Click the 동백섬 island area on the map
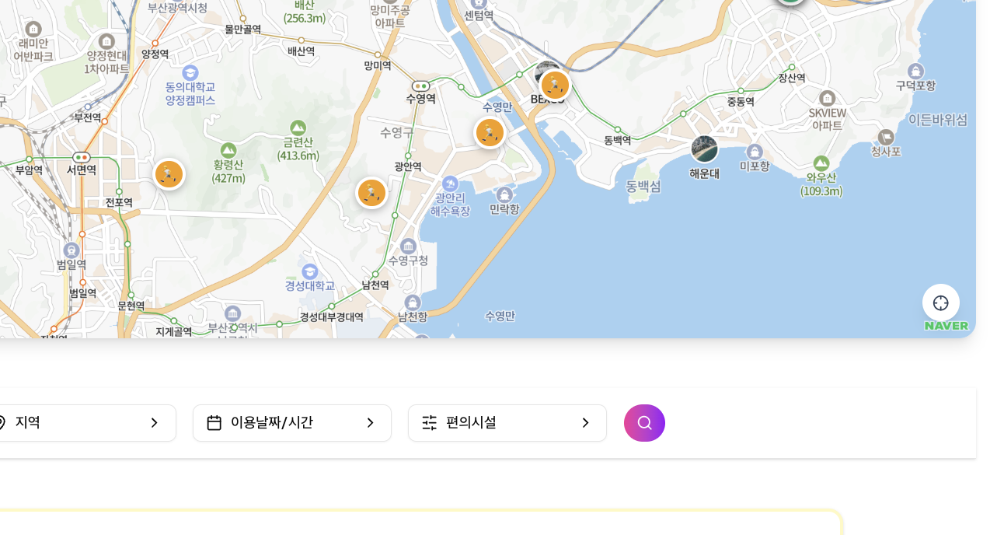Screen dimensions: 1004x535 click(642, 187)
